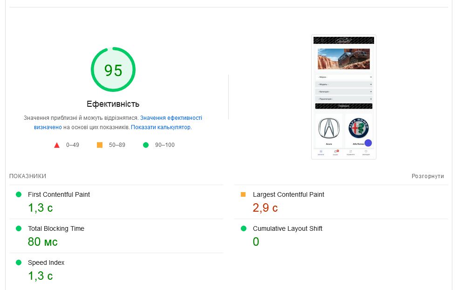The height and width of the screenshot is (290, 464).
Task: Expand the First Contentful Paint metric label
Action: (59, 194)
